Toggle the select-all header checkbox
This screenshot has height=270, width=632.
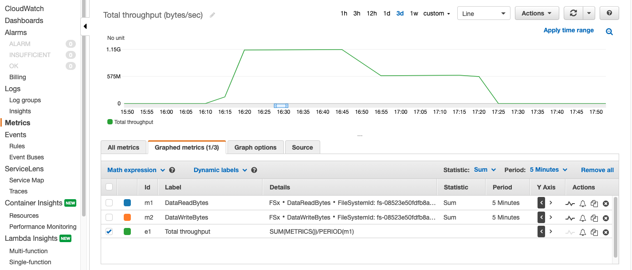click(109, 187)
